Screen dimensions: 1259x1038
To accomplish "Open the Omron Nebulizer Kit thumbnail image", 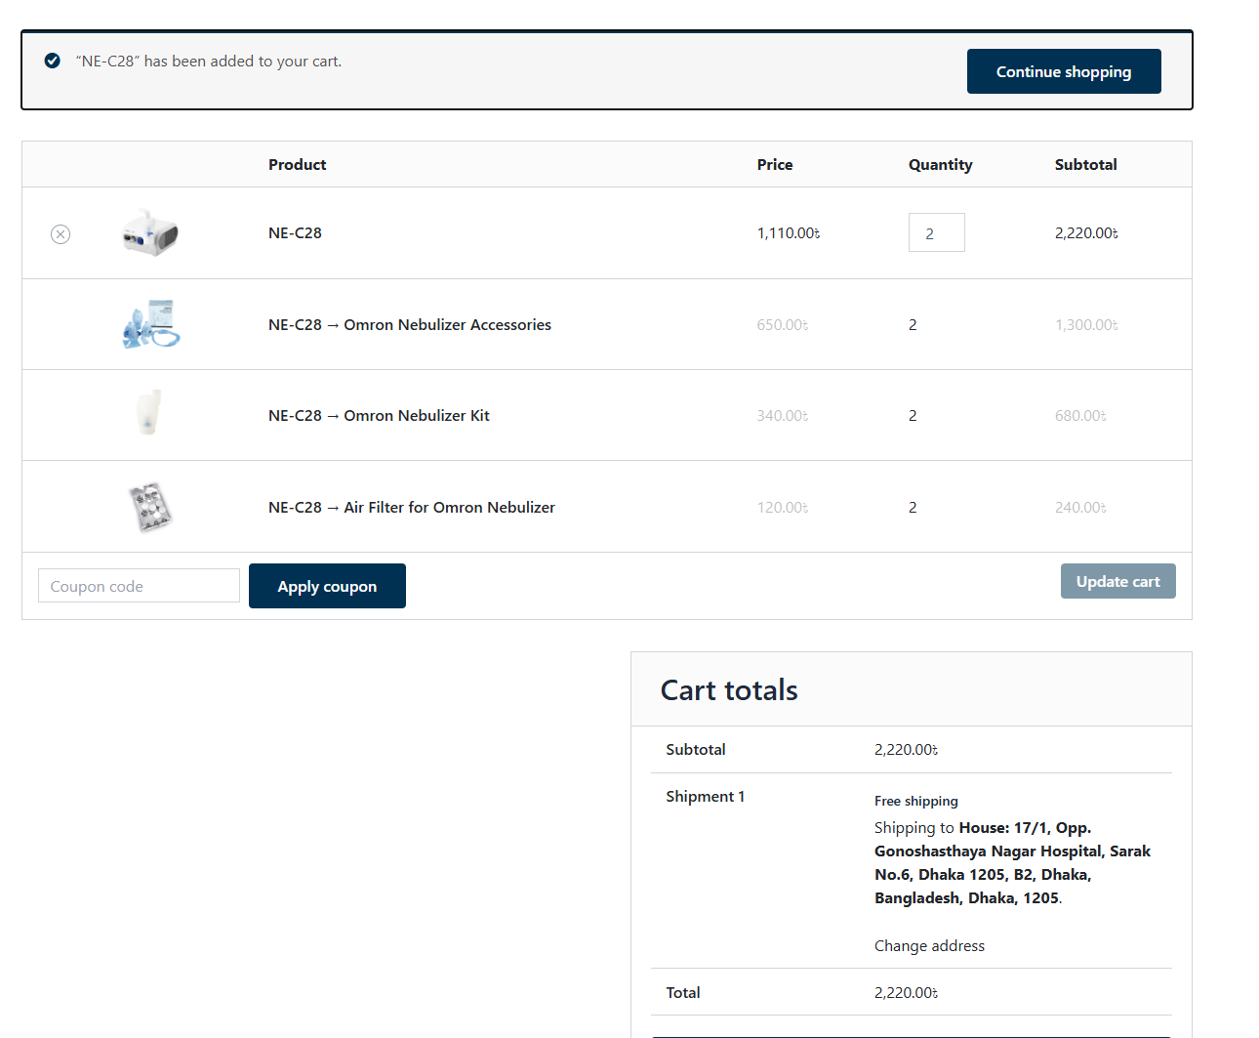I will [x=150, y=415].
